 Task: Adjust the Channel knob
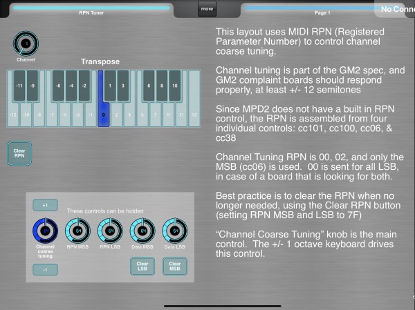26,43
